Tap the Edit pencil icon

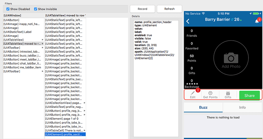click(192, 93)
